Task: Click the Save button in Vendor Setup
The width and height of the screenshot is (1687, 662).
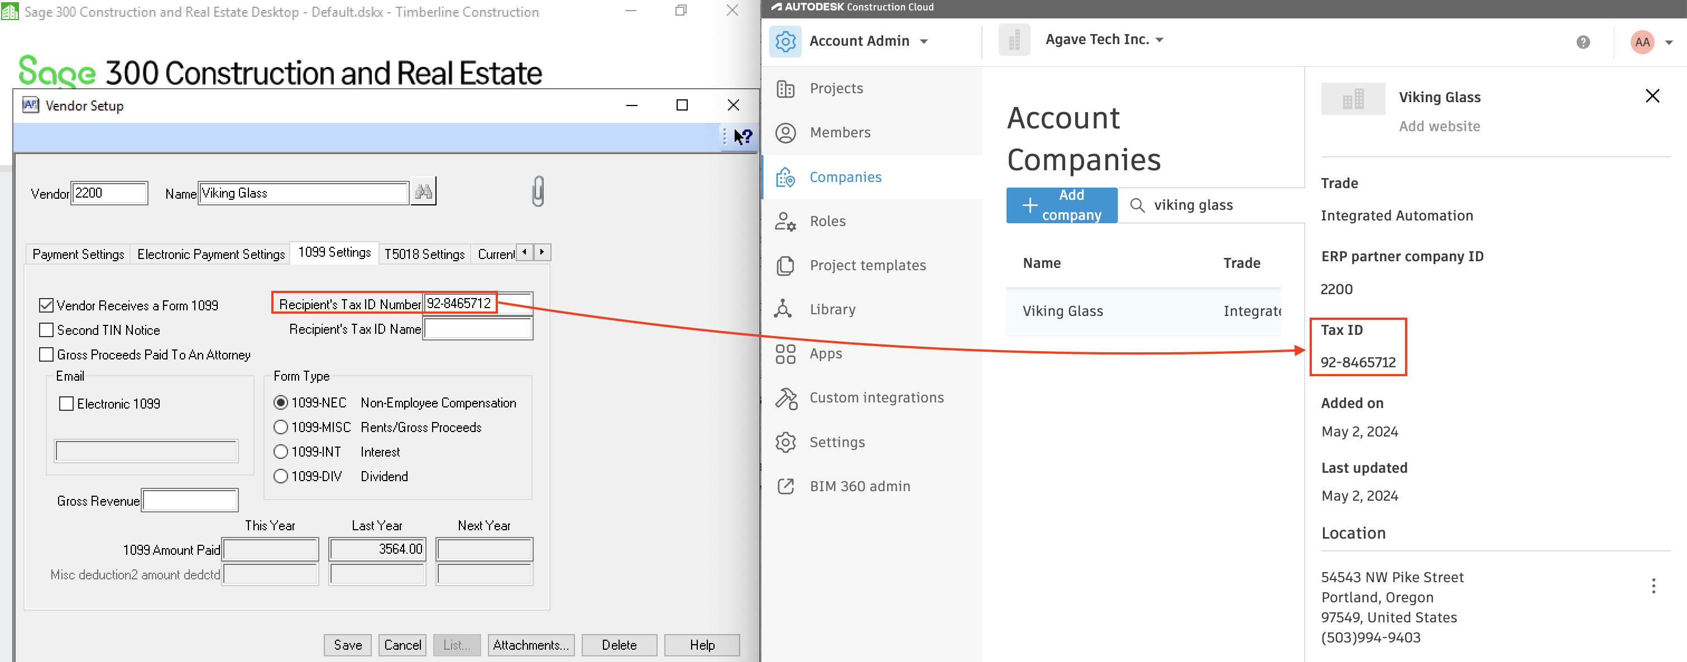Action: coord(348,645)
